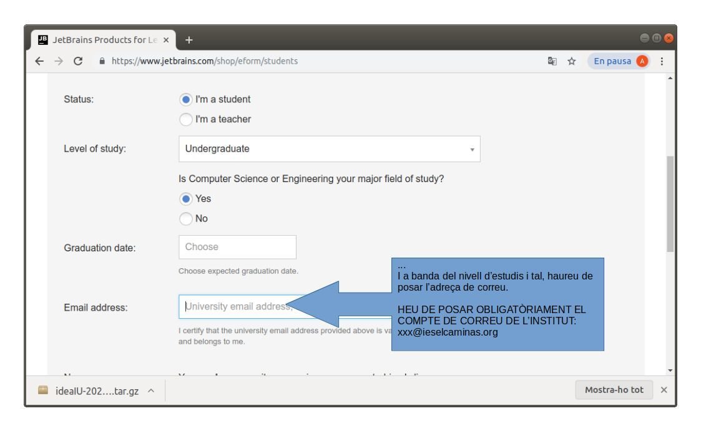Click the padlock site security icon
701x431 pixels.
point(102,61)
